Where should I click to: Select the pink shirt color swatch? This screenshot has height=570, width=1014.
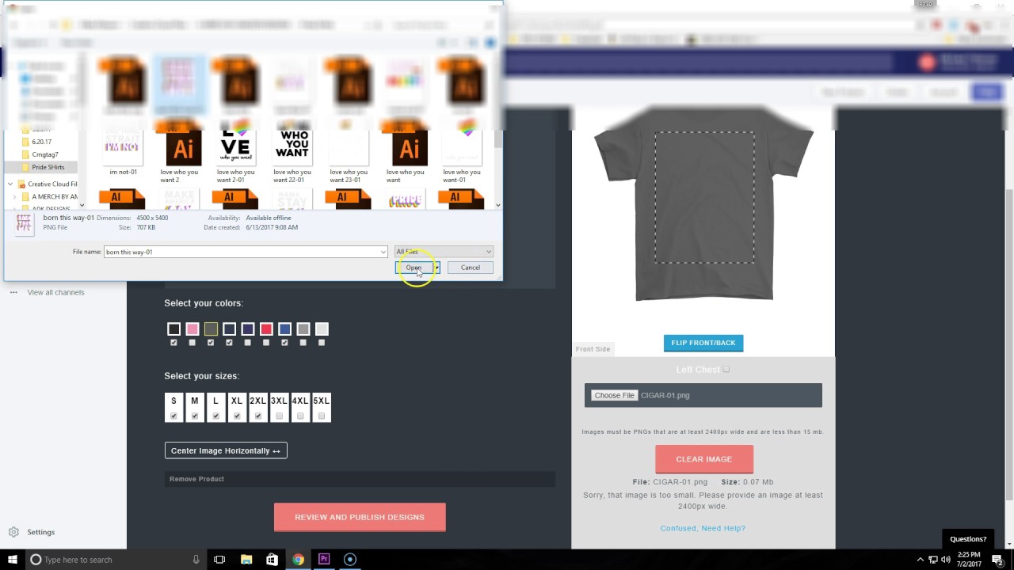(x=193, y=329)
